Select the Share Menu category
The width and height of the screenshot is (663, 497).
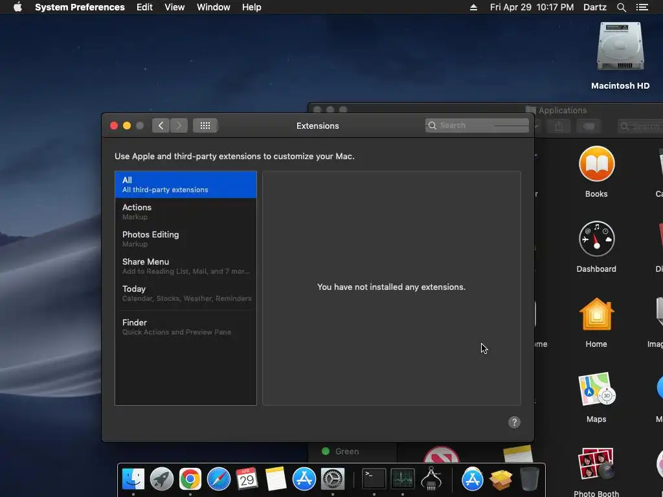[x=186, y=266]
